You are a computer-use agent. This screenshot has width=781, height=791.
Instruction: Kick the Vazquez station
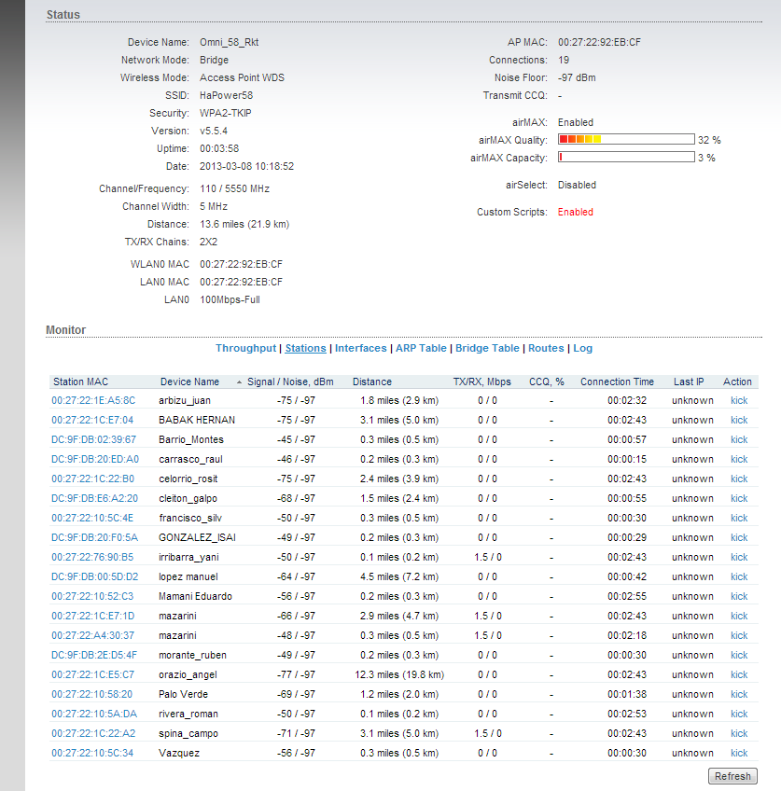(739, 753)
